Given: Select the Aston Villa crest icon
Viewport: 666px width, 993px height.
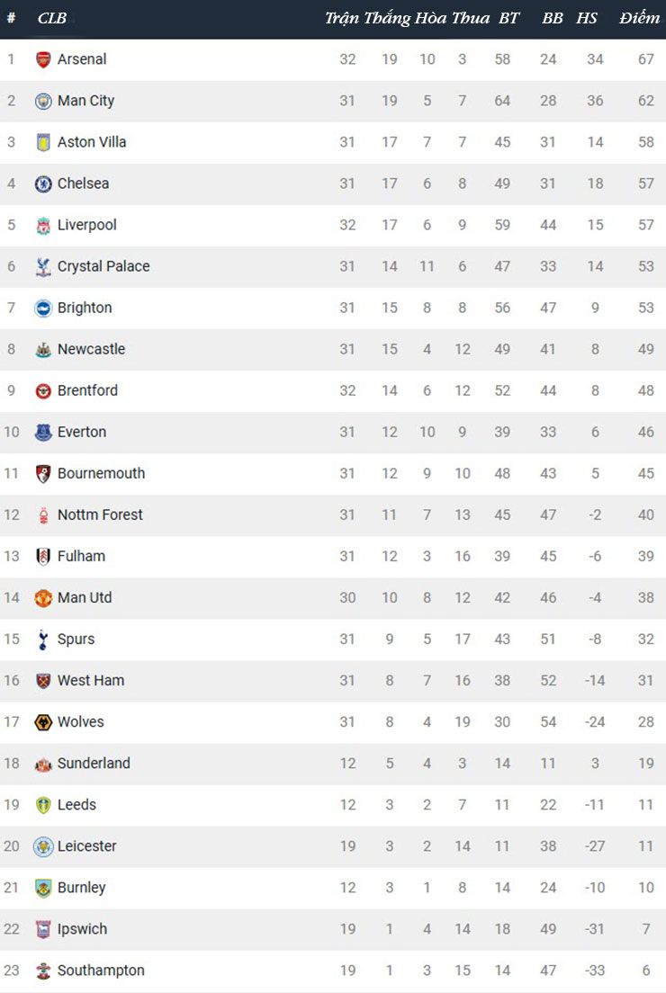Looking at the screenshot, I should pyautogui.click(x=43, y=142).
